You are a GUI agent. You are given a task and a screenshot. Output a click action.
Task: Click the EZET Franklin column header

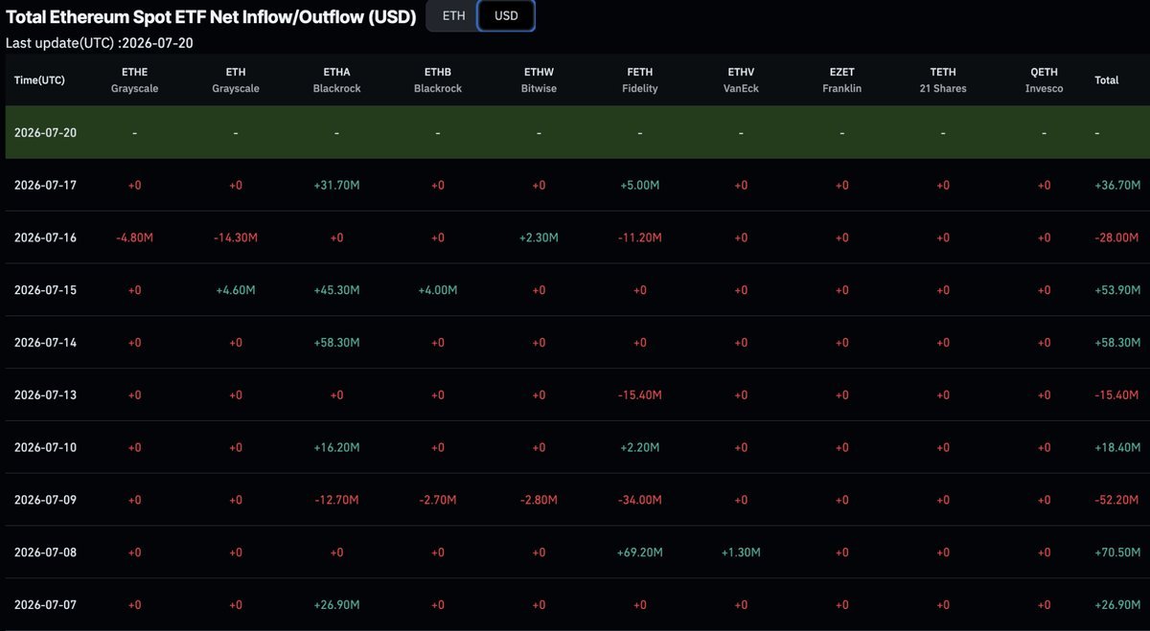(841, 80)
